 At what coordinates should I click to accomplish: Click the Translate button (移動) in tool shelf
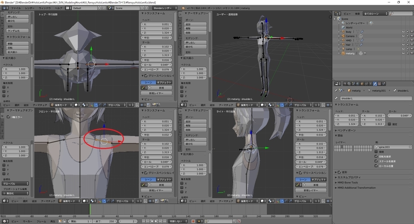[17, 44]
